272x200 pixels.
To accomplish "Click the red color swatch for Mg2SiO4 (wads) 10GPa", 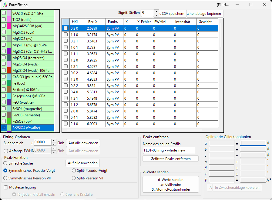I will [9, 71].
